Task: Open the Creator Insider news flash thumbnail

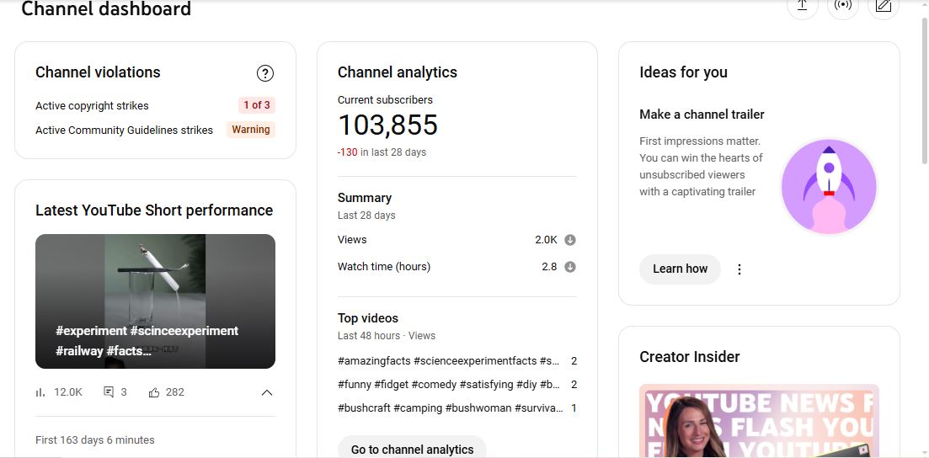Action: [x=759, y=421]
